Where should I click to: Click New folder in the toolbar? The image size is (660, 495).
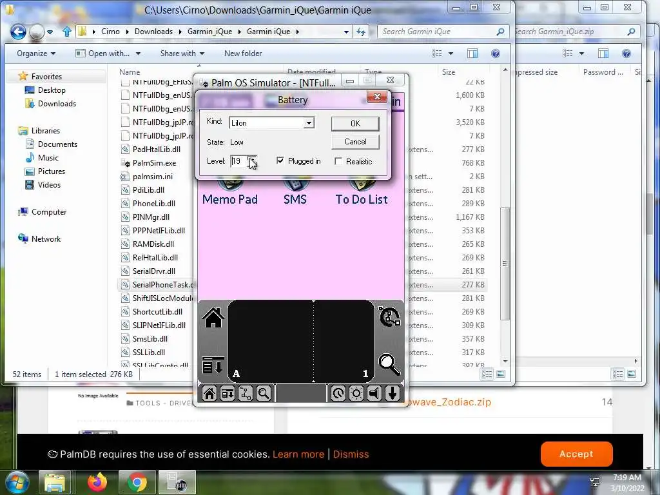[x=243, y=53]
